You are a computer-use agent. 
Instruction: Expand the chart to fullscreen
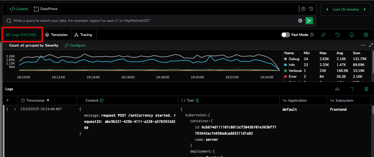[x=371, y=45]
